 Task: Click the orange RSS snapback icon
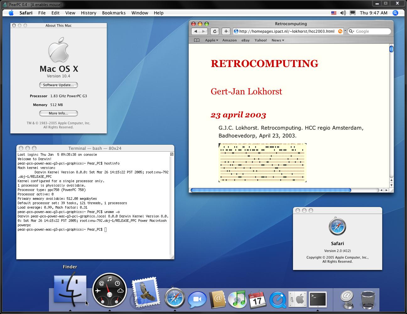point(340,31)
